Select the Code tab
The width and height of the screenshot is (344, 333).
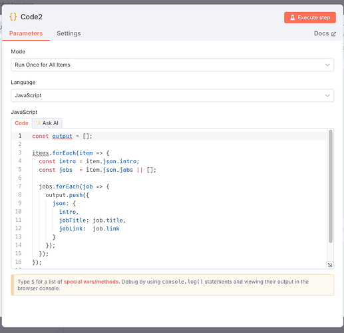[21, 123]
